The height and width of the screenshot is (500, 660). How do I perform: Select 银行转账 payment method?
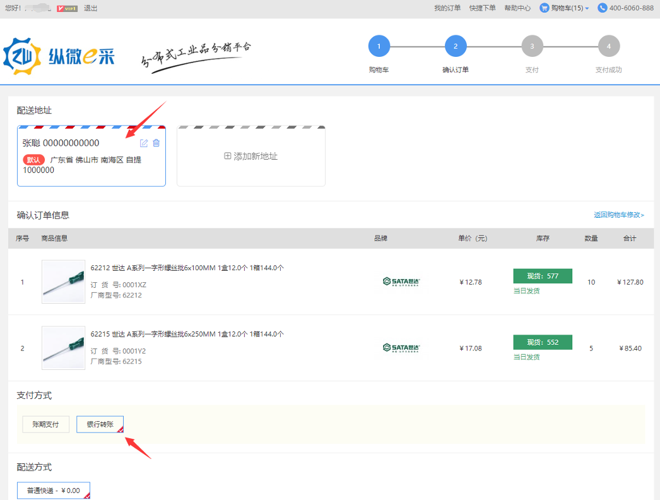[100, 424]
